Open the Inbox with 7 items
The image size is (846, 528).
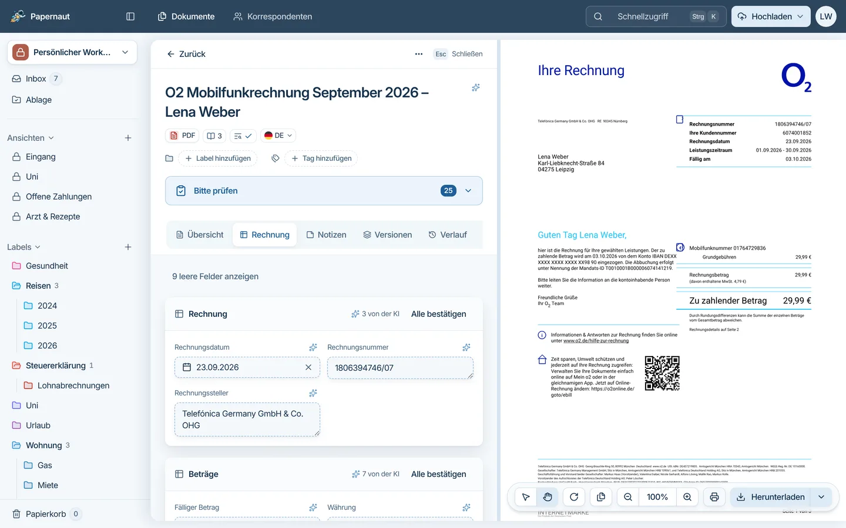pyautogui.click(x=36, y=79)
